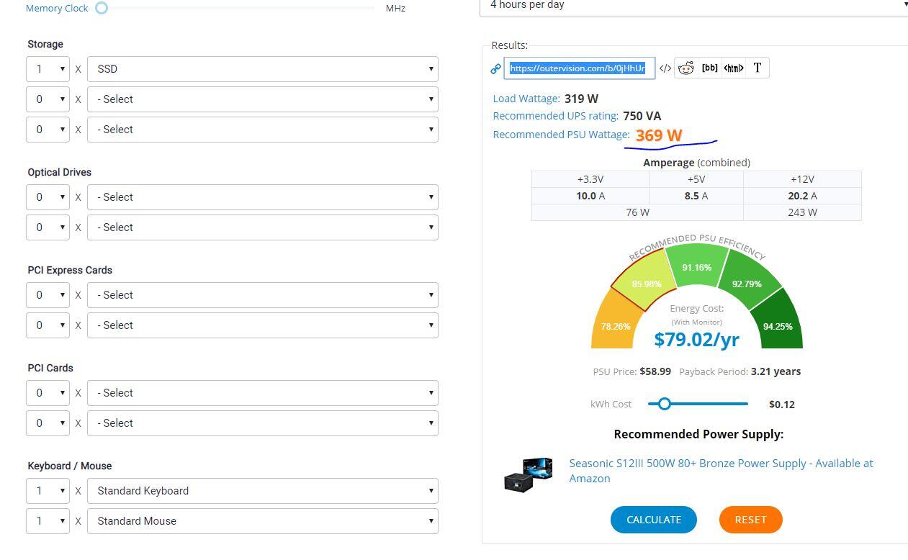This screenshot has height=560, width=908.
Task: Click the Seasonic power supply product image
Action: point(528,474)
